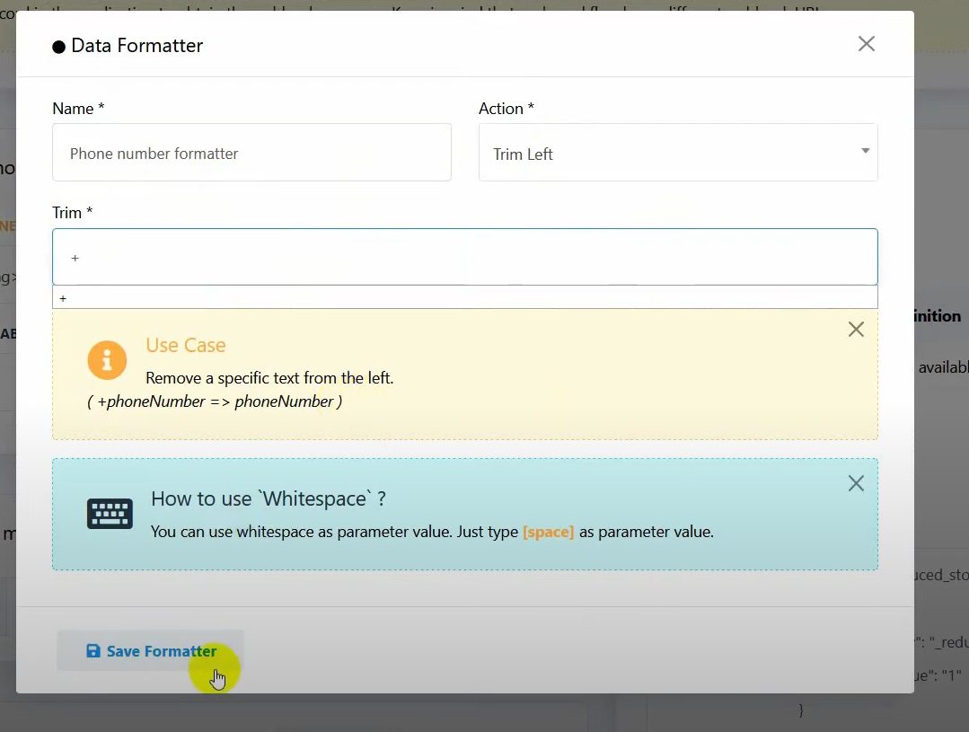Click the 'Use Case' heading
Image resolution: width=969 pixels, height=732 pixels.
pyautogui.click(x=185, y=345)
